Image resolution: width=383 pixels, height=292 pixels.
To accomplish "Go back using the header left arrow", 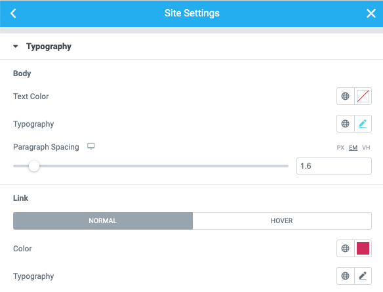I will [13, 13].
